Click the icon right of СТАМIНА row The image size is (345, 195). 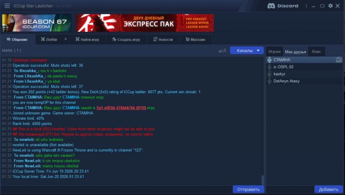(339, 60)
